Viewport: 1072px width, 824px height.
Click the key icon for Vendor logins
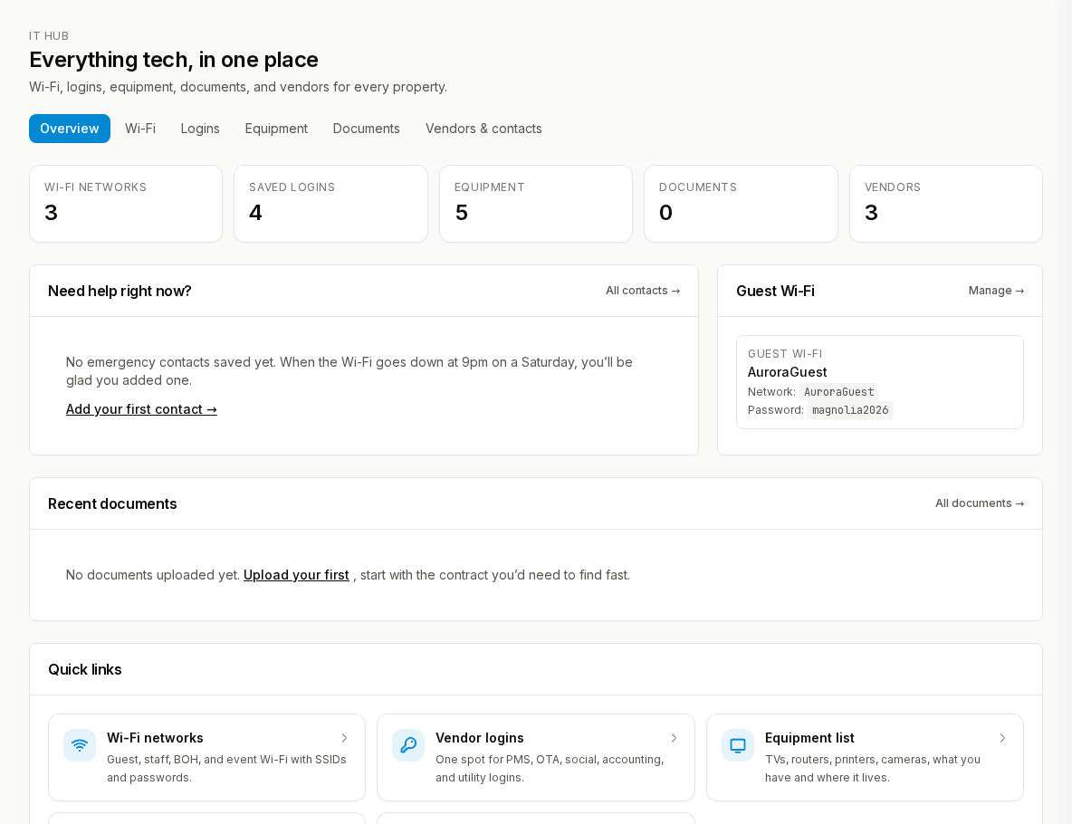point(408,744)
